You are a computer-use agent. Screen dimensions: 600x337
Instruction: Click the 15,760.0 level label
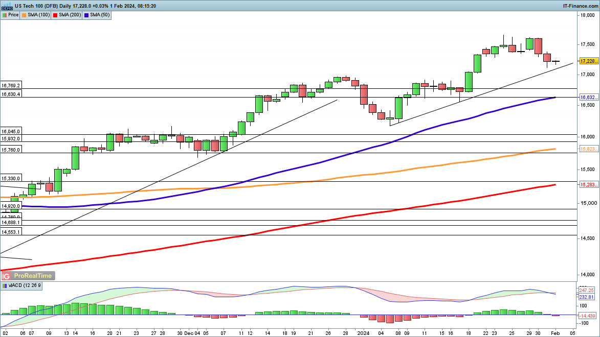pyautogui.click(x=11, y=150)
